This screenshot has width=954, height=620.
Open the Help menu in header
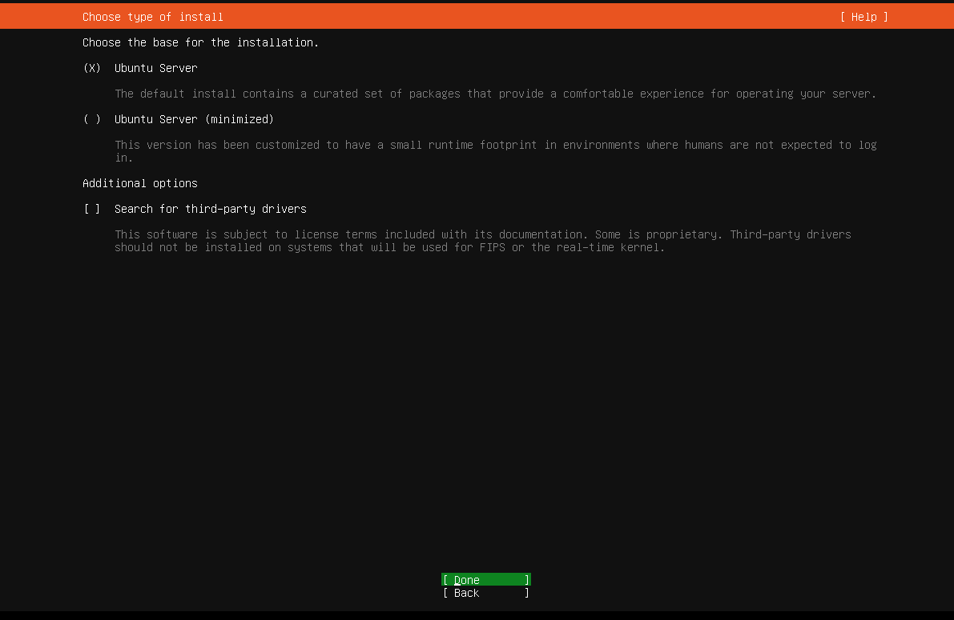(x=864, y=17)
